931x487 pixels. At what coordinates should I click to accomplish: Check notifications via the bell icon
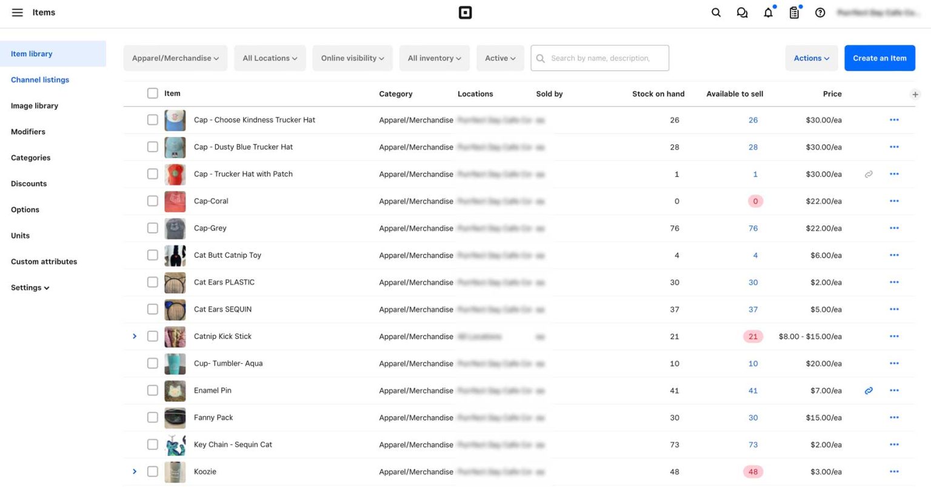[x=768, y=12]
